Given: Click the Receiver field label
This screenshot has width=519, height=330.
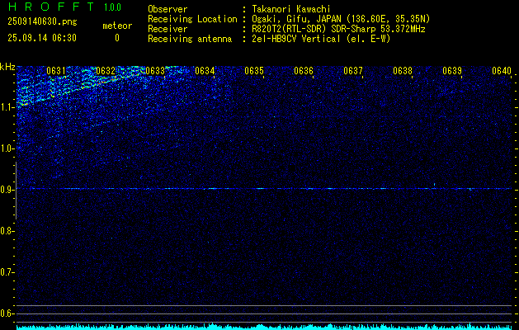Looking at the screenshot, I should [x=167, y=29].
